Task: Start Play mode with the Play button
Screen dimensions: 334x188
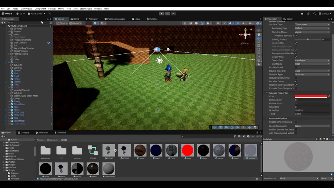Action: [161, 14]
